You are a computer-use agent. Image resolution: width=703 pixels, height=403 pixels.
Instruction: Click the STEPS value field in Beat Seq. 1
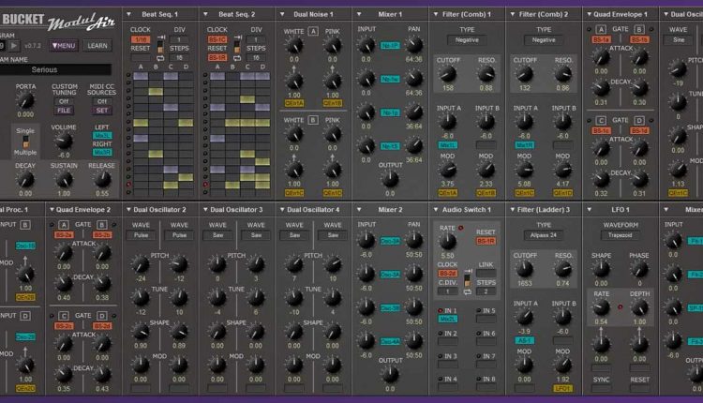coord(179,58)
